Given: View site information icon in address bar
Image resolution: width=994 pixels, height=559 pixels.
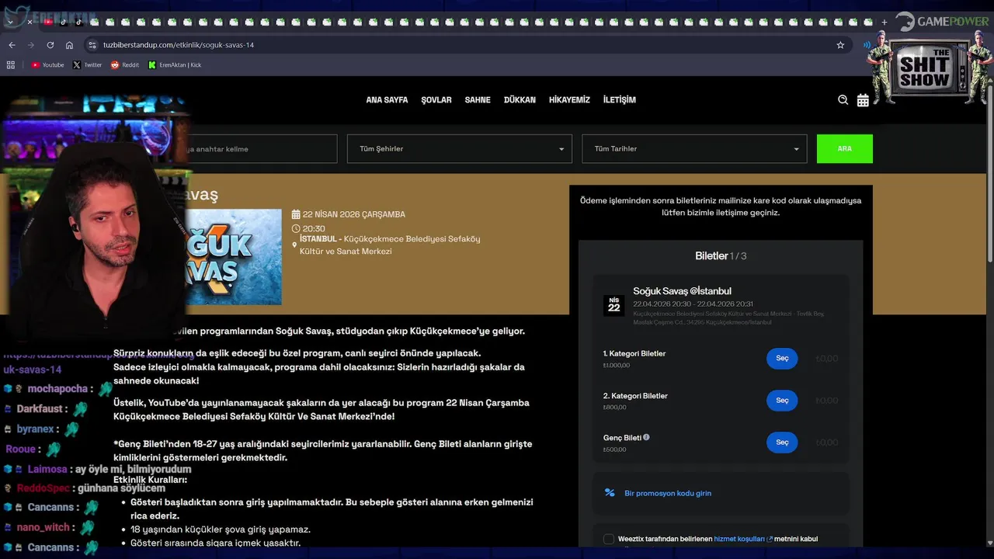Looking at the screenshot, I should click(93, 45).
